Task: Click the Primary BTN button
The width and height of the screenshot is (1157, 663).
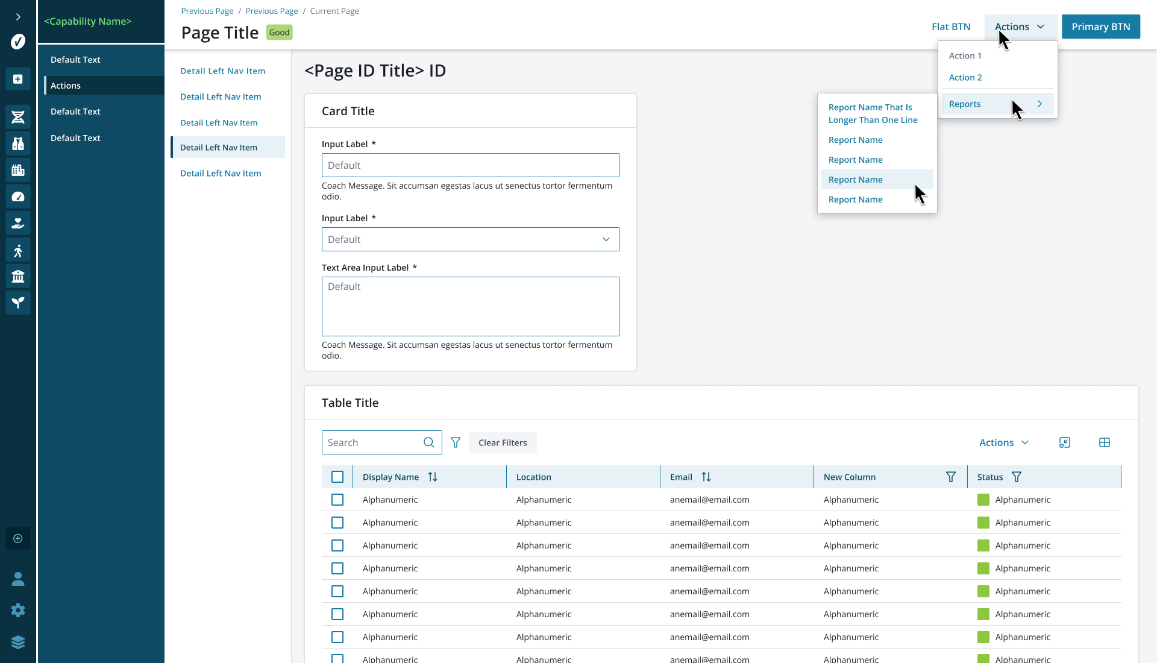Action: (x=1100, y=27)
